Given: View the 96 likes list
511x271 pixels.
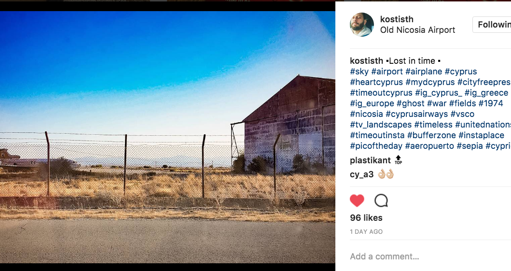Looking at the screenshot, I should point(366,218).
